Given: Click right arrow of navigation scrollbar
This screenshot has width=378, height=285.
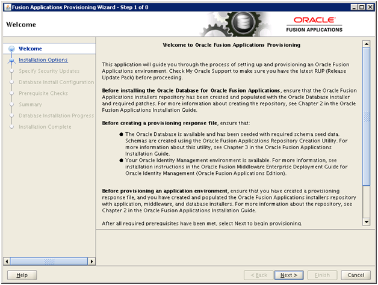Looking at the screenshot, I should tap(91, 262).
